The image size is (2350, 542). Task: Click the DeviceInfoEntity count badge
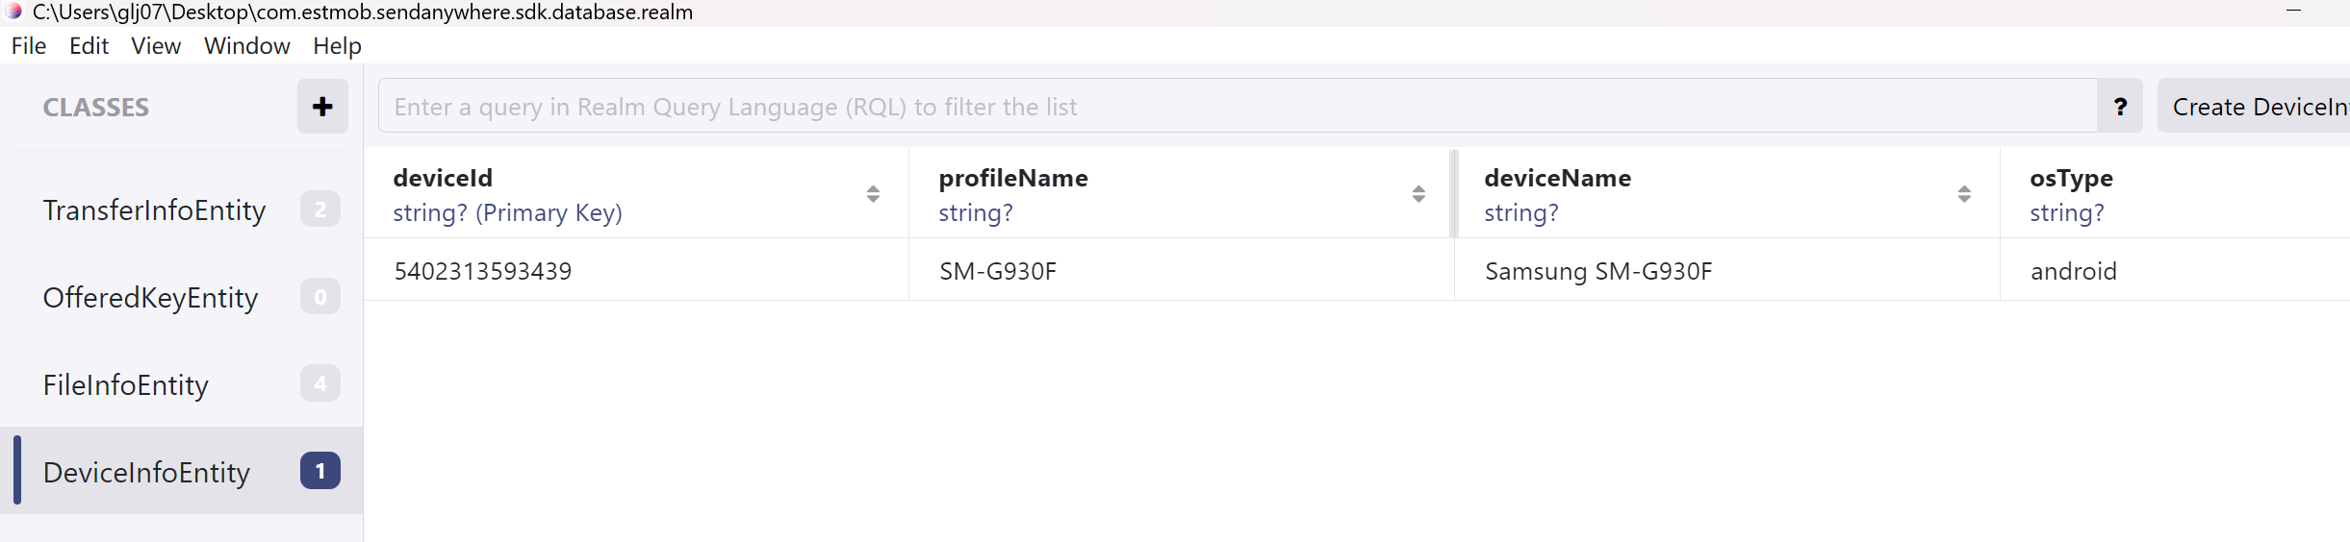coord(320,471)
